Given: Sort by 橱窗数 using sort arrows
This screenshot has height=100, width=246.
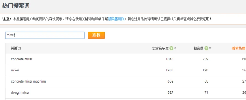Looking at the screenshot, I should coord(210,48).
